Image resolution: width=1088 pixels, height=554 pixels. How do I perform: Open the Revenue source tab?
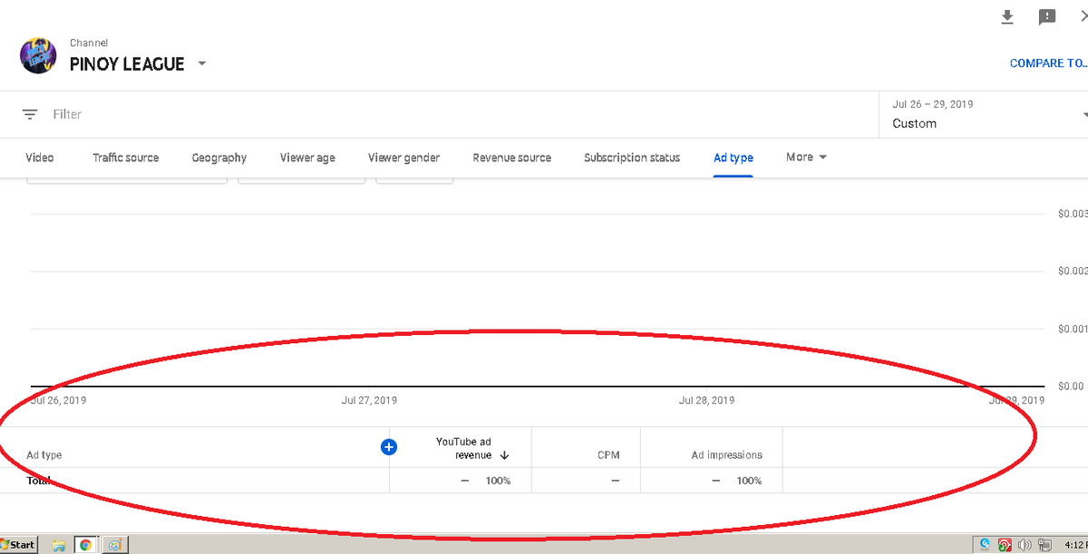click(x=512, y=158)
